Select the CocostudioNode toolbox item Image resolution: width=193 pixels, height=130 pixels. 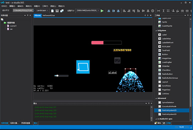click(169, 106)
